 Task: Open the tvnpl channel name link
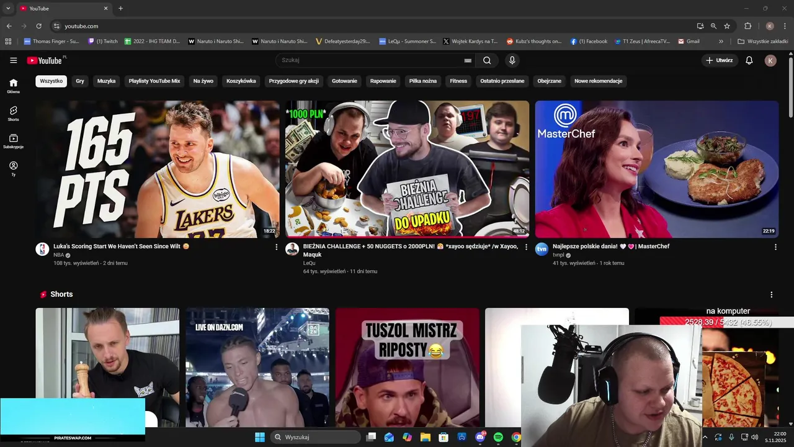pos(558,255)
